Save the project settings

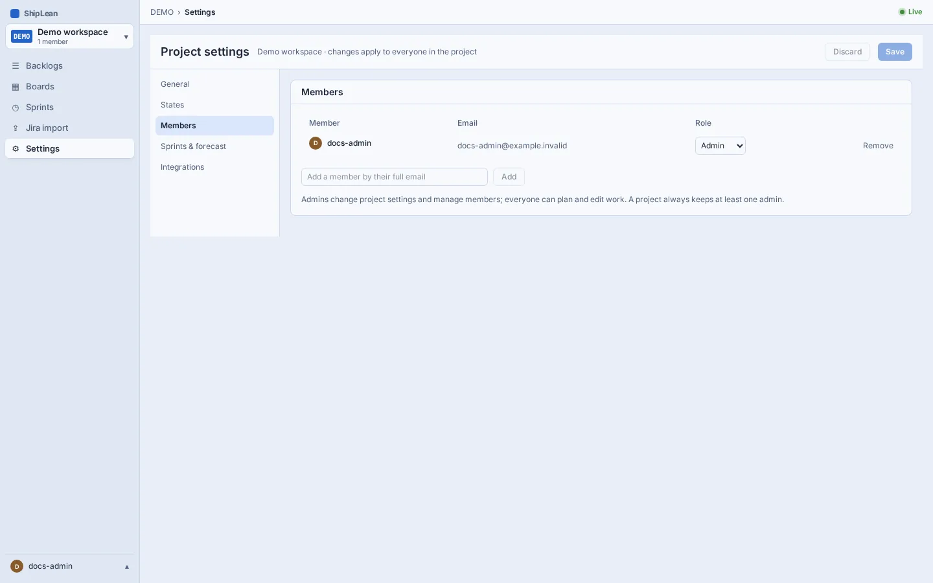pyautogui.click(x=895, y=52)
